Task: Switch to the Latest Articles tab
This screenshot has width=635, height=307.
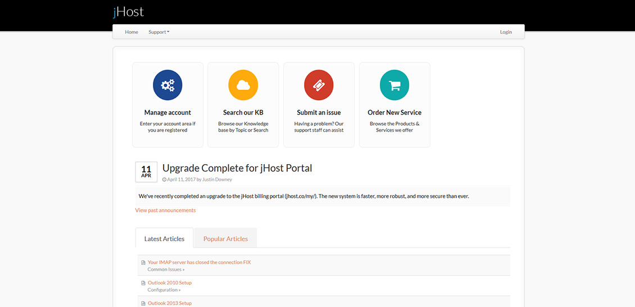Action: point(165,238)
